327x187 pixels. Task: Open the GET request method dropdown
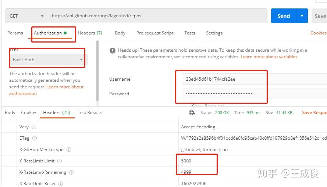pos(26,16)
